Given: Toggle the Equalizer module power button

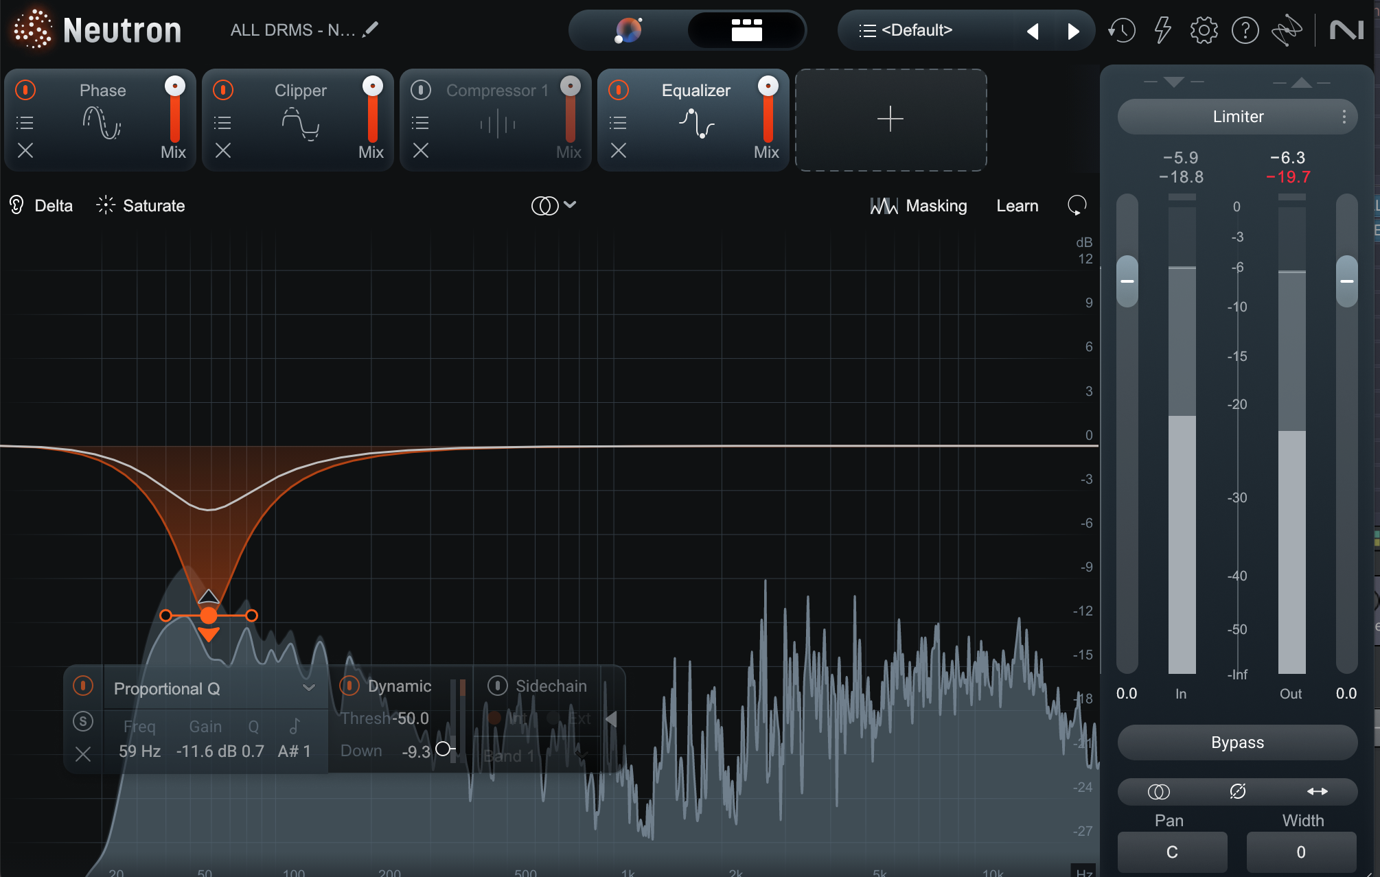Looking at the screenshot, I should coord(619,90).
